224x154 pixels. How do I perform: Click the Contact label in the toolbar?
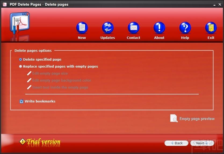click(x=133, y=38)
